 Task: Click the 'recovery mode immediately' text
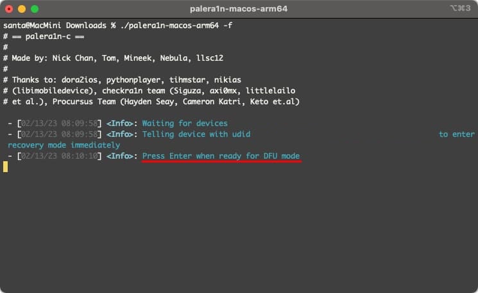(x=64, y=145)
